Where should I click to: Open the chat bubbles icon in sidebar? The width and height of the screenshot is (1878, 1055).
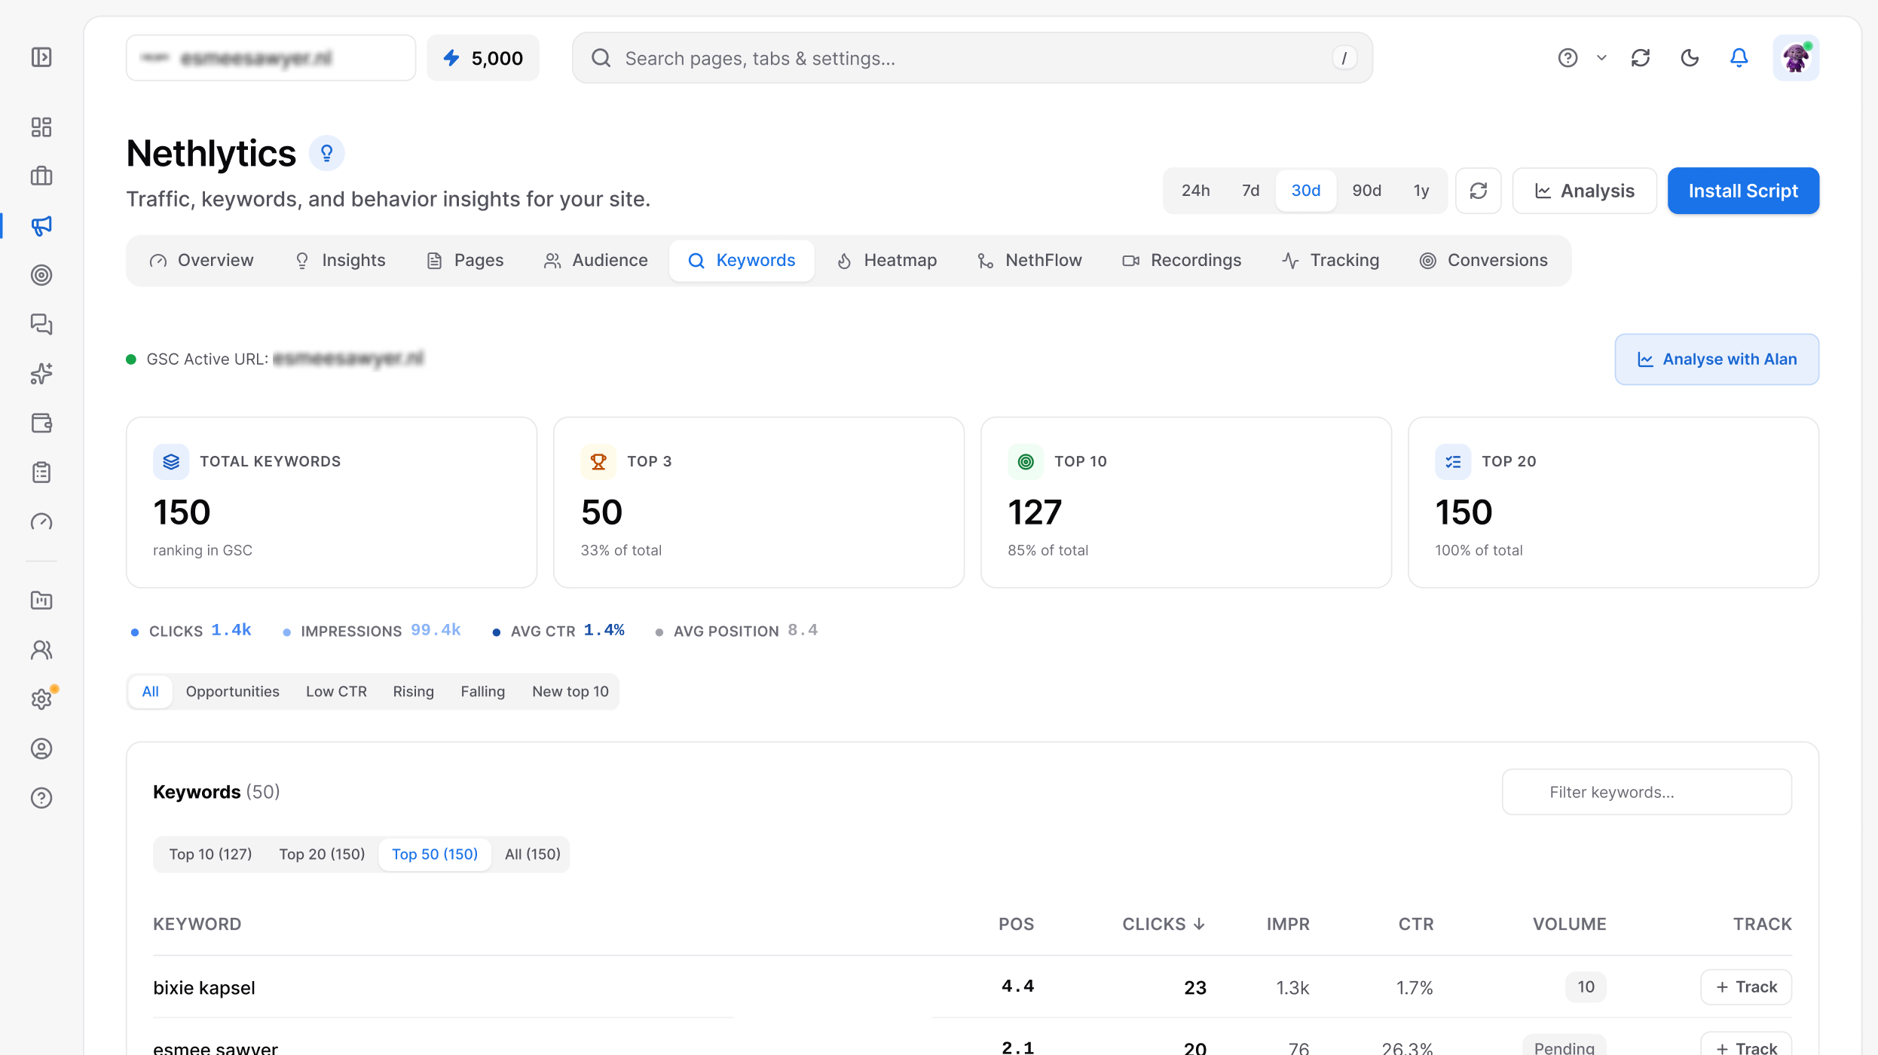(41, 324)
